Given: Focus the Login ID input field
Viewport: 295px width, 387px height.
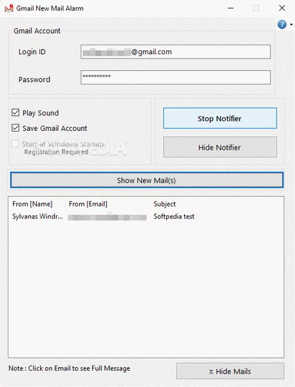Looking at the screenshot, I should point(175,52).
